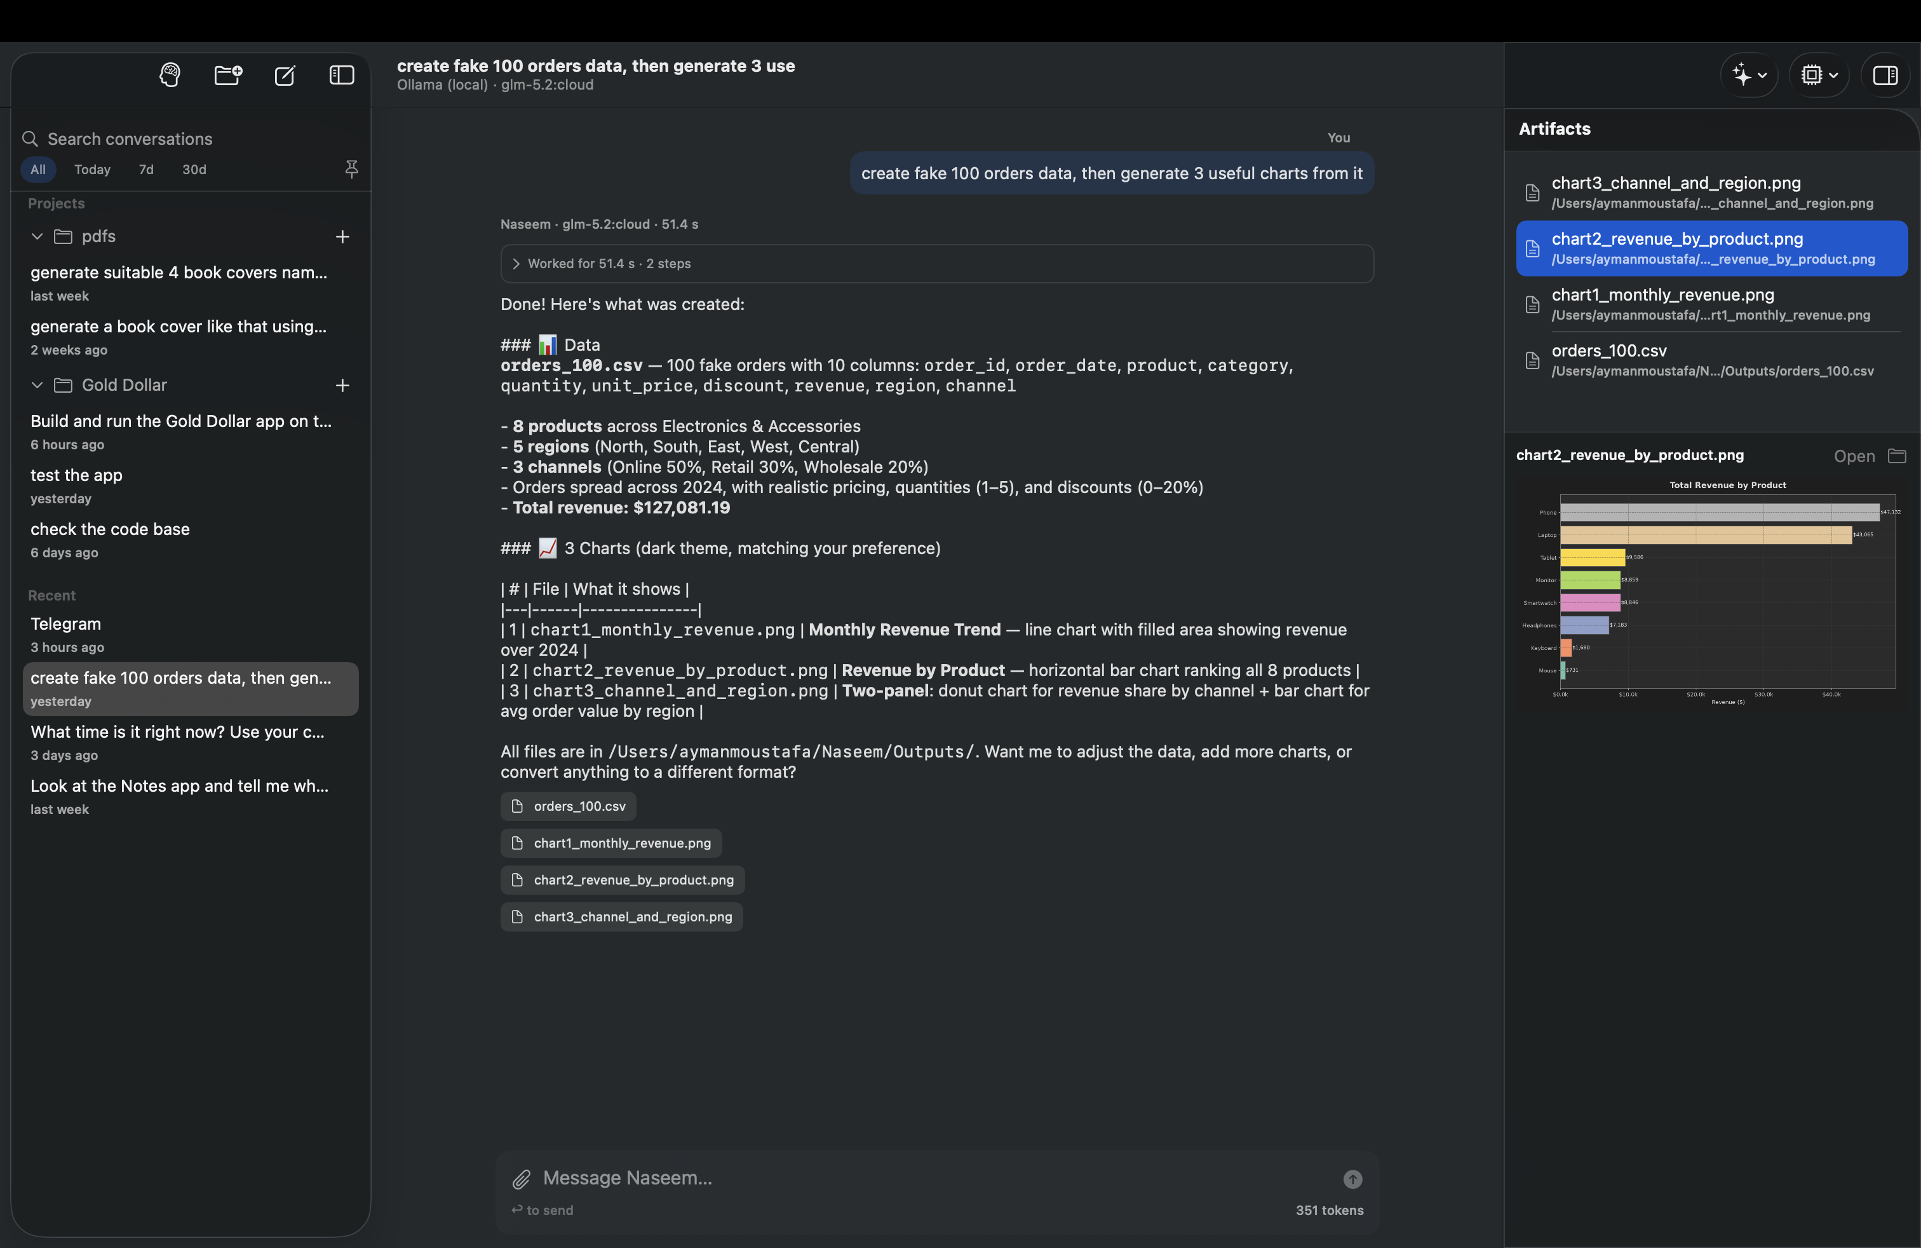
Task: Open the sparkle model dropdown
Action: point(1749,75)
